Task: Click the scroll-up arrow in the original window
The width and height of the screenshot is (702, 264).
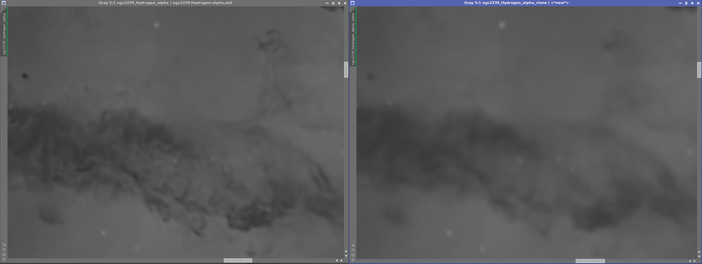Action: [x=346, y=251]
